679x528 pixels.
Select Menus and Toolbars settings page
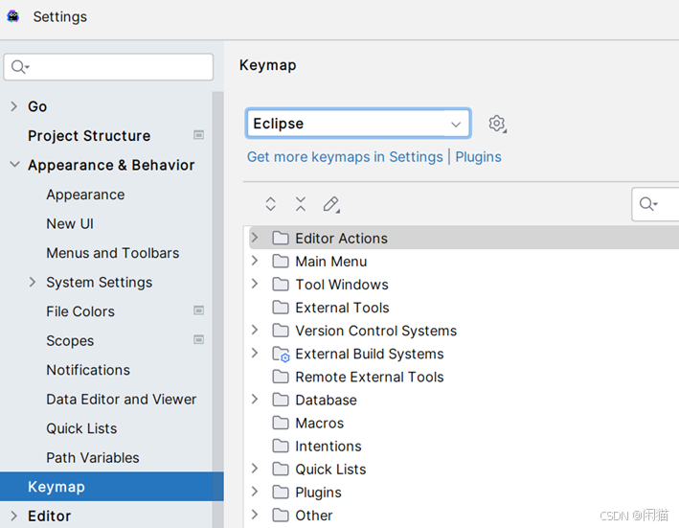(x=112, y=253)
